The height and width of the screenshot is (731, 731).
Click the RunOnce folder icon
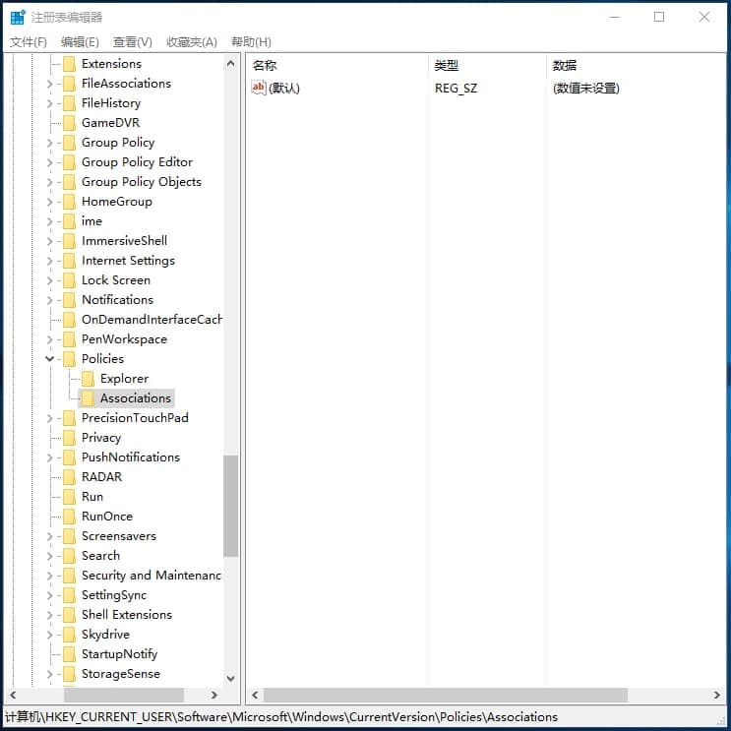pos(69,517)
